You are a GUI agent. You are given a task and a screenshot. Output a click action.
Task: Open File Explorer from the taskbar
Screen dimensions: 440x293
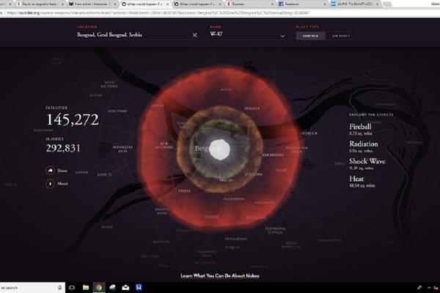pyautogui.click(x=85, y=287)
